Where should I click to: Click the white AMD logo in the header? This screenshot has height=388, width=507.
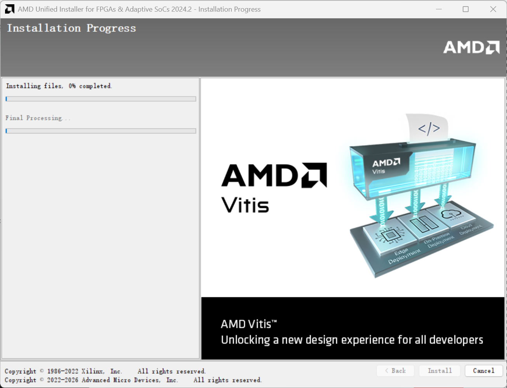point(471,47)
